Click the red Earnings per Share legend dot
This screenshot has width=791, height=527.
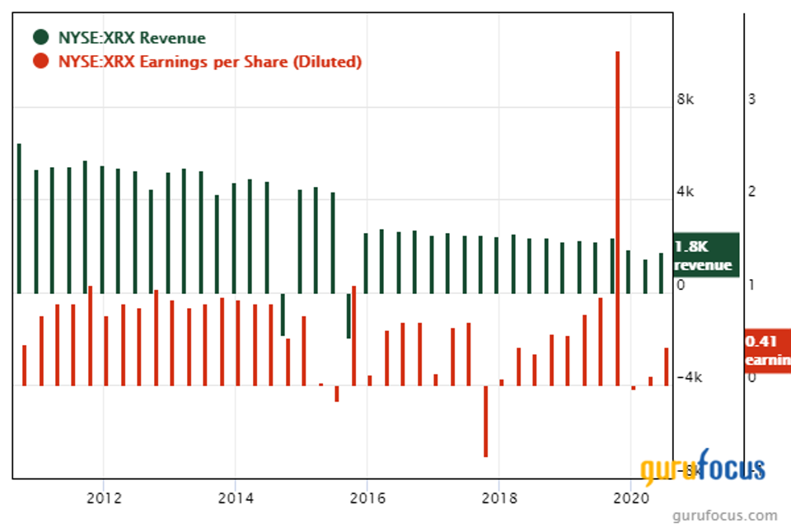click(41, 62)
